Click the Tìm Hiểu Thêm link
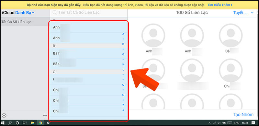The width and height of the screenshot is (259, 126). tap(220, 5)
